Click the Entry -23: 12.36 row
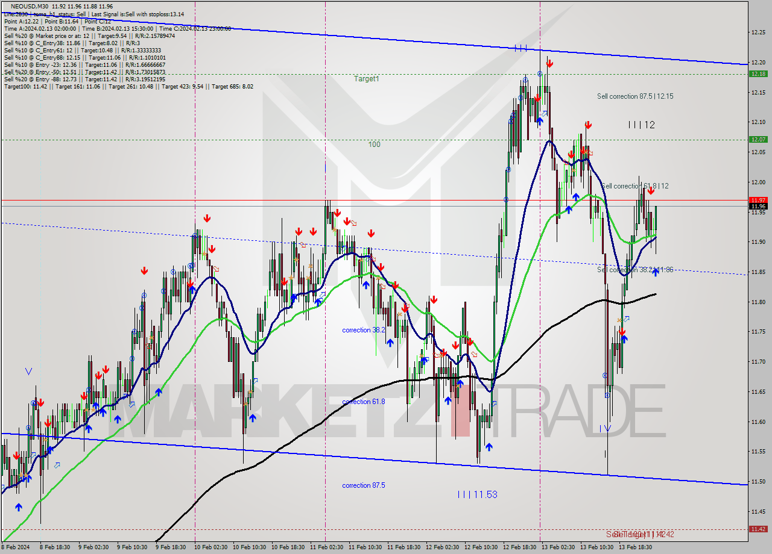 pyautogui.click(x=85, y=64)
